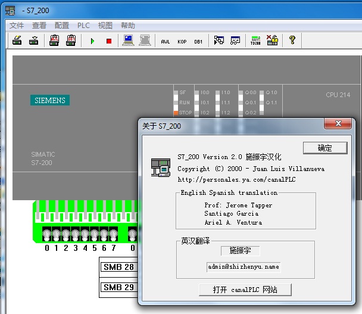Stop the PLC with the red Stop square
Image resolution: width=362 pixels, height=314 pixels.
[x=109, y=41]
